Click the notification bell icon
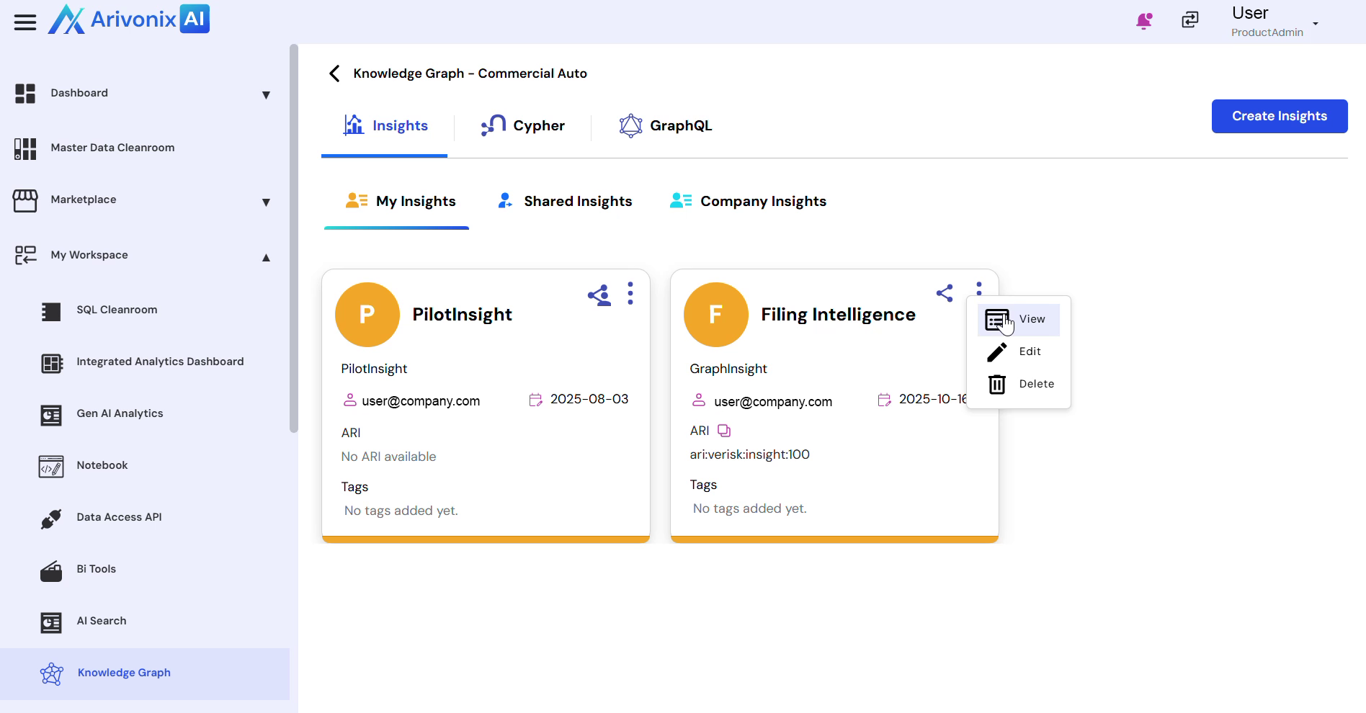The width and height of the screenshot is (1366, 713). pyautogui.click(x=1143, y=21)
